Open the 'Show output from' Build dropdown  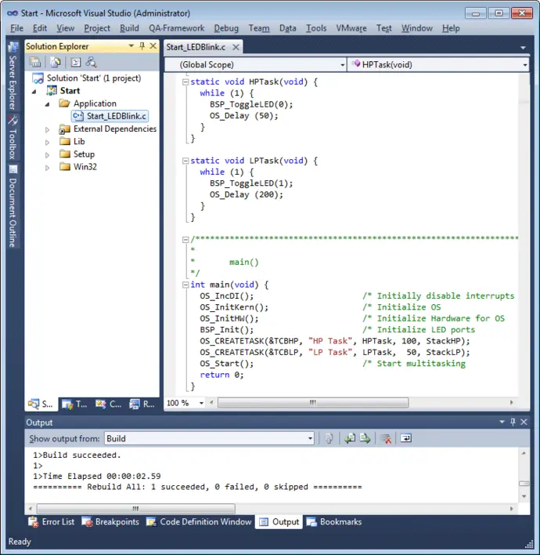(x=310, y=438)
